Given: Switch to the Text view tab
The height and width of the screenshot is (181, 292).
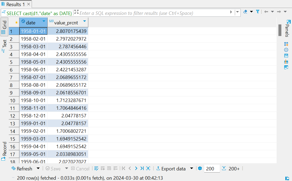Looking at the screenshot, I should [4, 46].
